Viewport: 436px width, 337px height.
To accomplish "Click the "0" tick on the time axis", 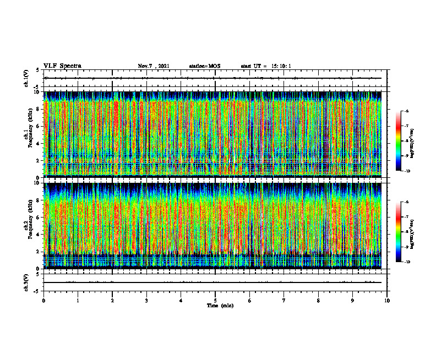I will [43, 301].
